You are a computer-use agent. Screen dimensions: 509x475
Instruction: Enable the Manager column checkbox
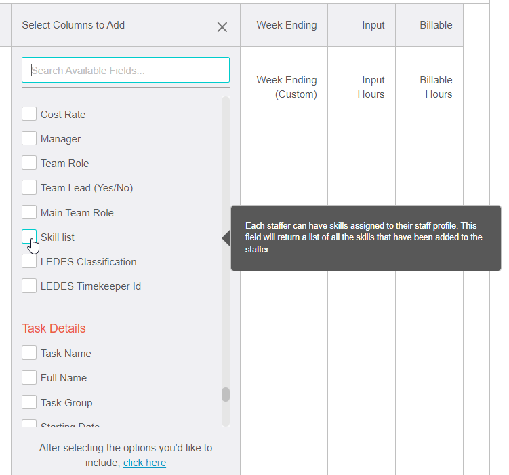pos(29,138)
